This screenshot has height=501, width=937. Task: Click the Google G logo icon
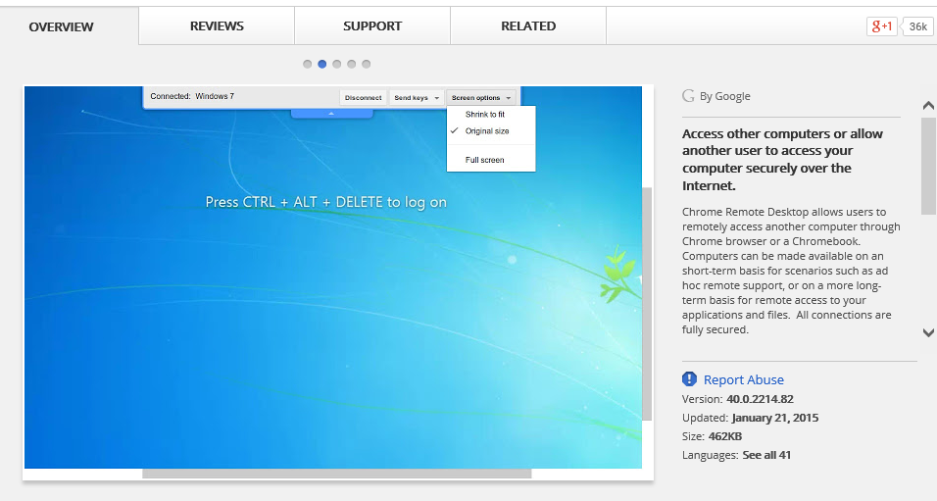(x=688, y=96)
